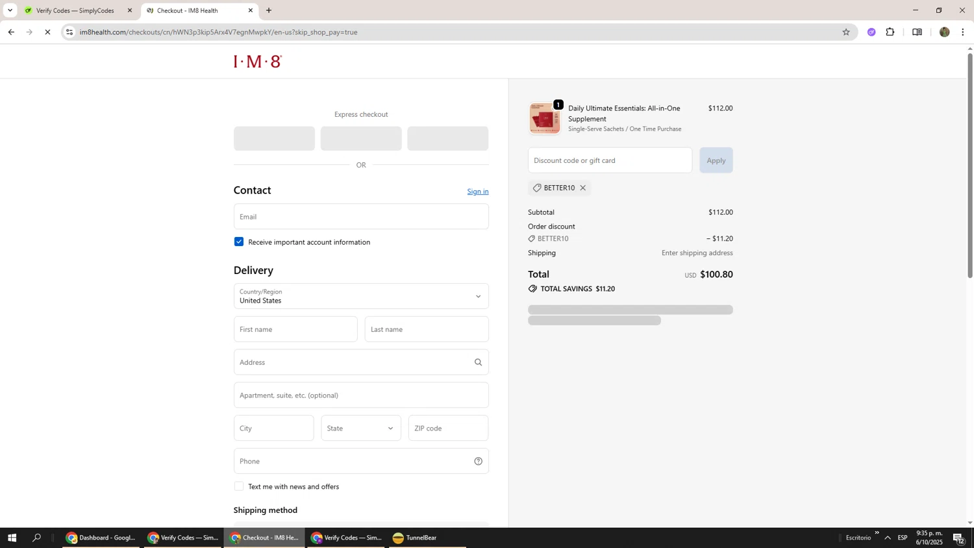Click the middle express checkout button

(361, 138)
